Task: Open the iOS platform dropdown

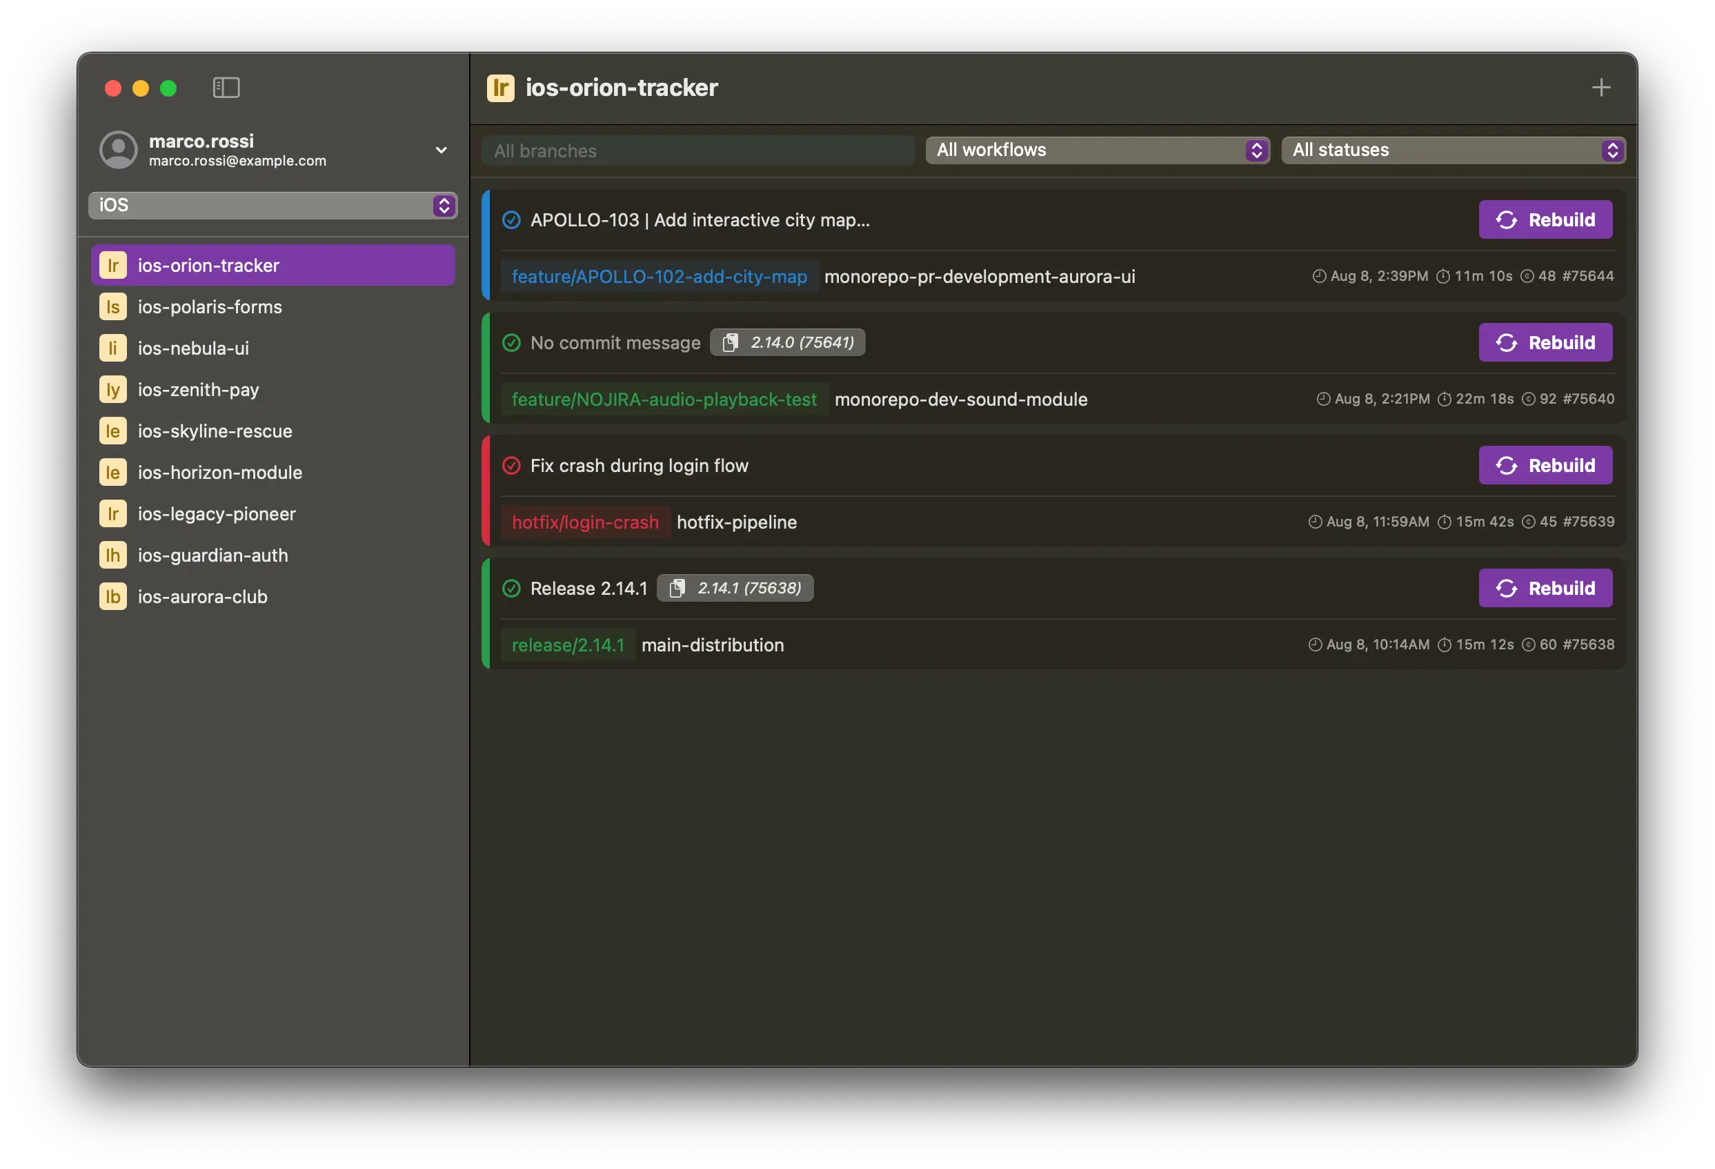Action: (272, 205)
